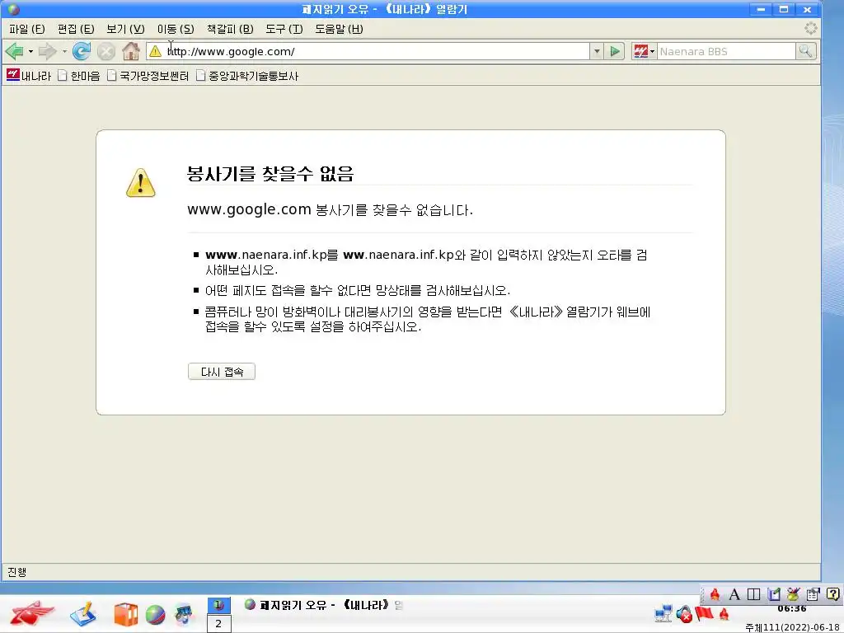Image resolution: width=844 pixels, height=633 pixels.
Task: Open the 중앙과학기술통보사 bookmark
Action: [246, 76]
